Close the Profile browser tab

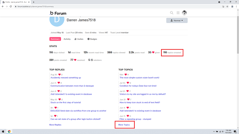[29, 2]
